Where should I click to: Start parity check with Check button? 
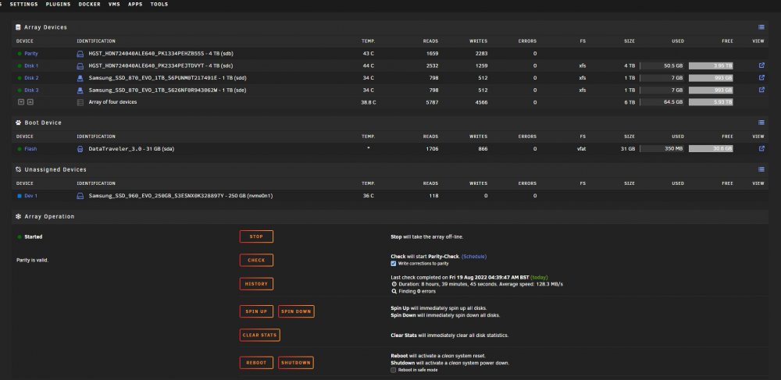256,260
